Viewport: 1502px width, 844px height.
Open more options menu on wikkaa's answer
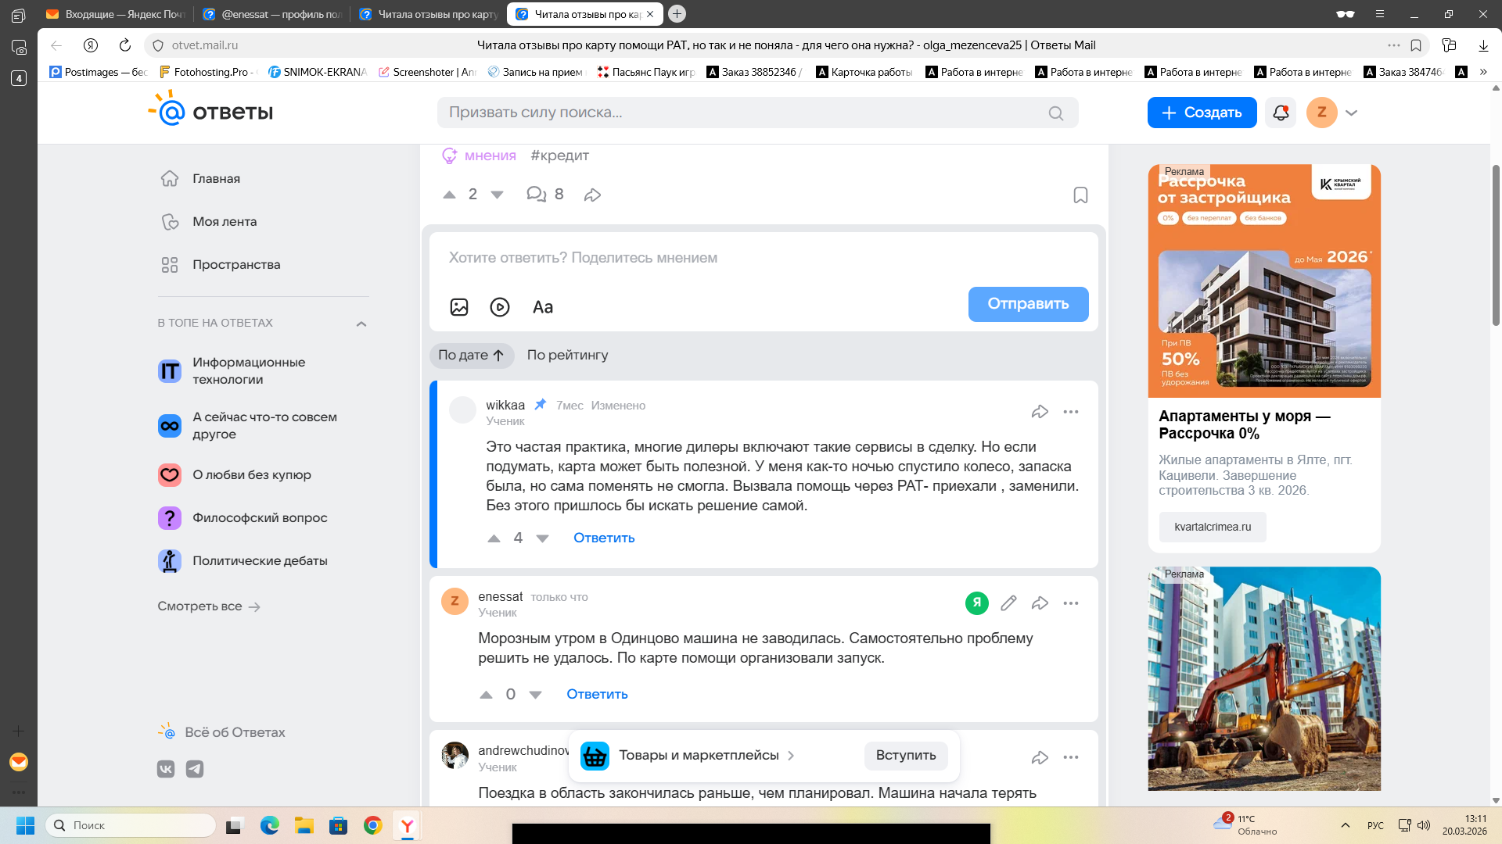(1071, 412)
